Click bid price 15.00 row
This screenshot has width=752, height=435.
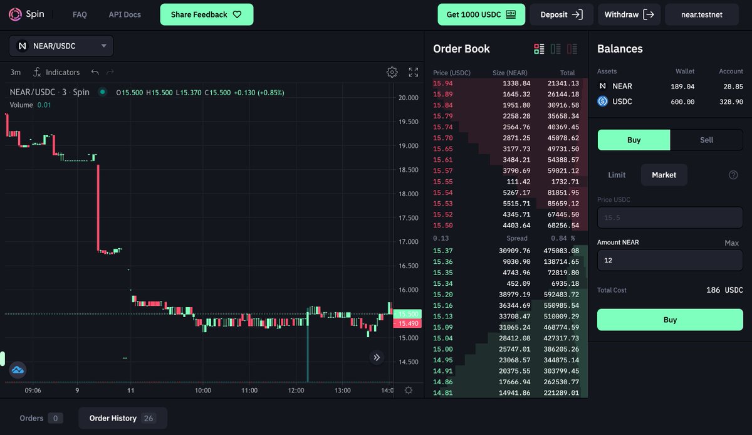pyautogui.click(x=506, y=349)
